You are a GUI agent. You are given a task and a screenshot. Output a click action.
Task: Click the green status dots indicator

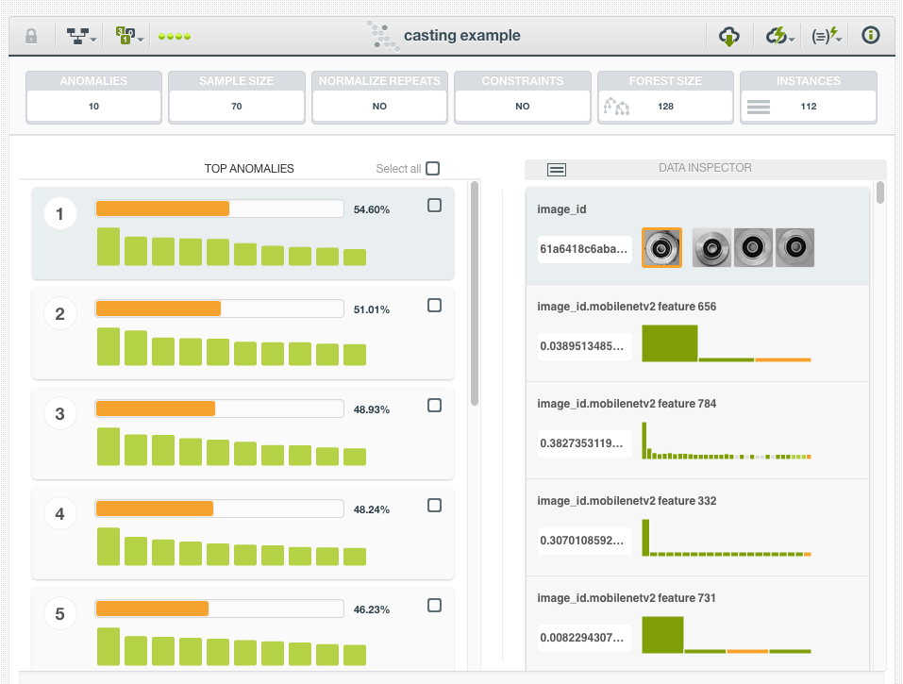pyautogui.click(x=175, y=37)
